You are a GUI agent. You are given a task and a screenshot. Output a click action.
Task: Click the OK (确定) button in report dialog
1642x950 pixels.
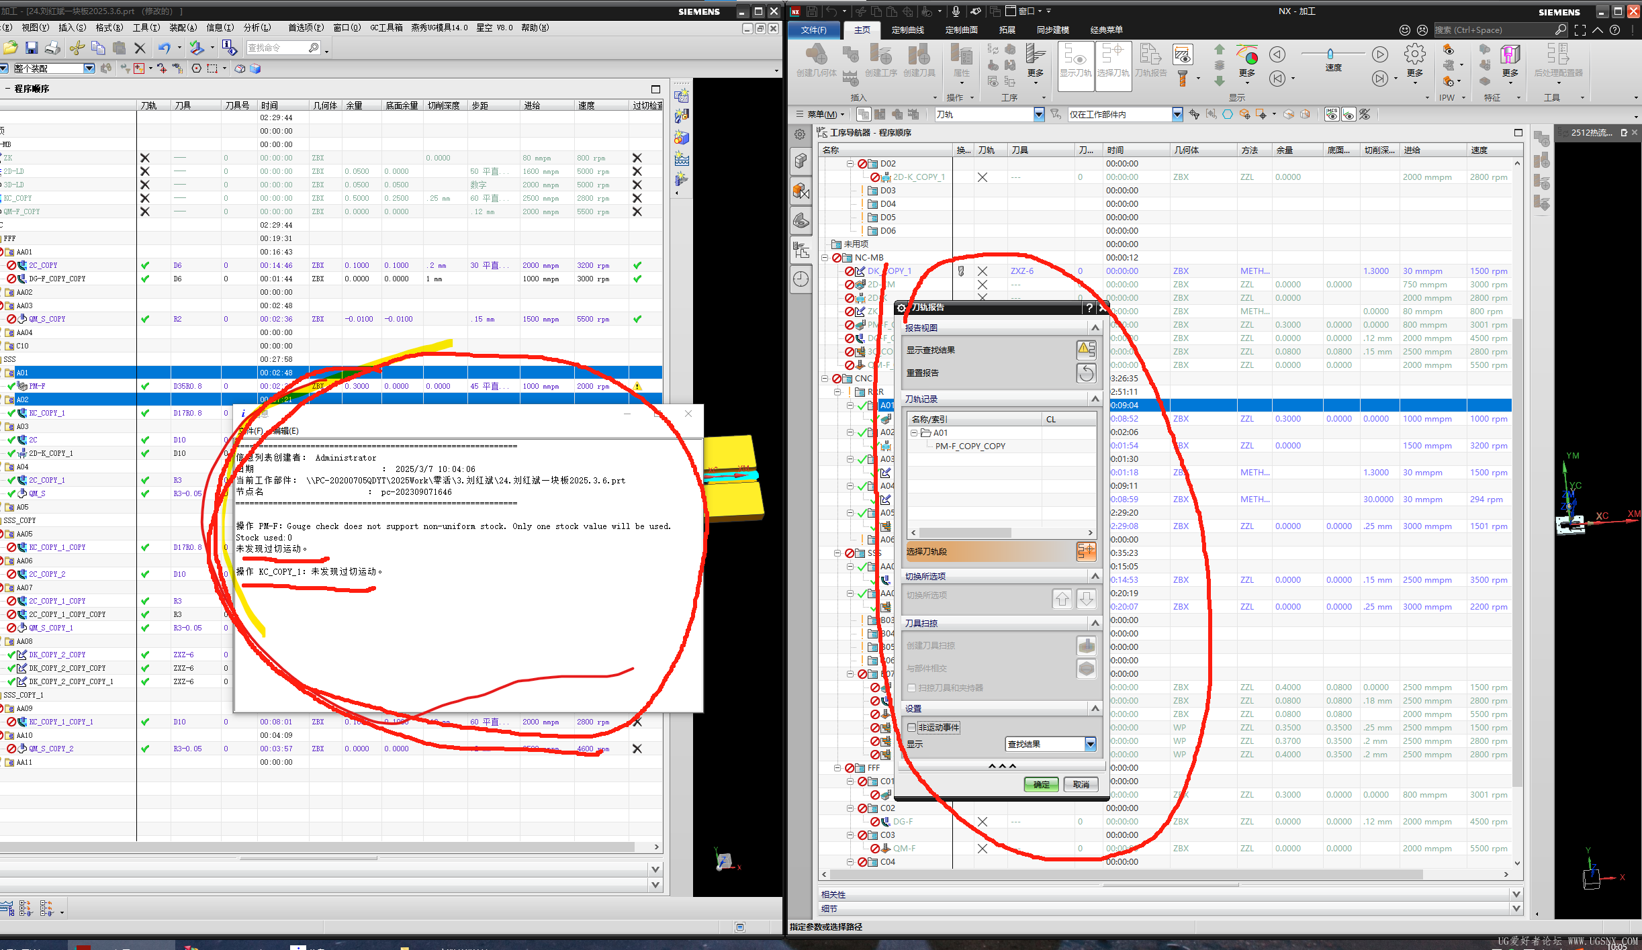click(1041, 784)
